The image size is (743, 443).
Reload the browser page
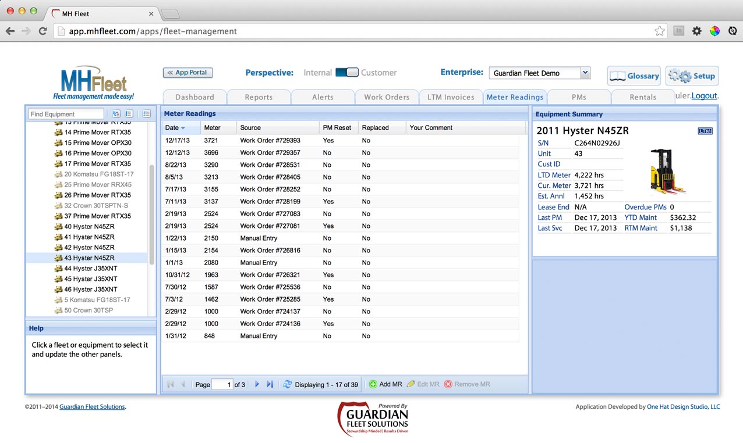pos(43,31)
